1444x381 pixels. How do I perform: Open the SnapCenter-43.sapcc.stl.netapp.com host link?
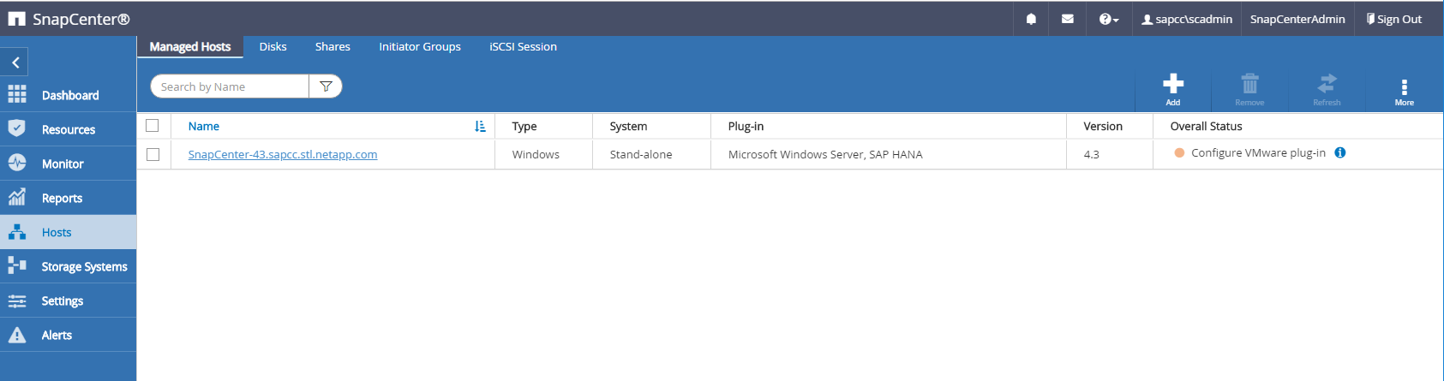[x=283, y=155]
